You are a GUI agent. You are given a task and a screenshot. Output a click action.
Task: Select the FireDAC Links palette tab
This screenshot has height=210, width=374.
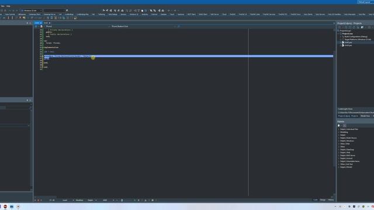(255, 14)
